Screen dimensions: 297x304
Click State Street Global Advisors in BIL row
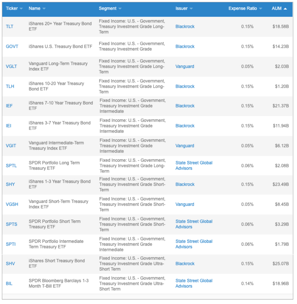coord(194,283)
